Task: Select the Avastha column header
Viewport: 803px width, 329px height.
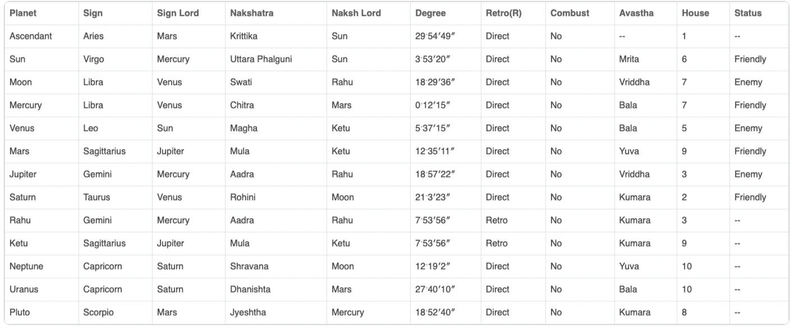Action: (x=636, y=13)
